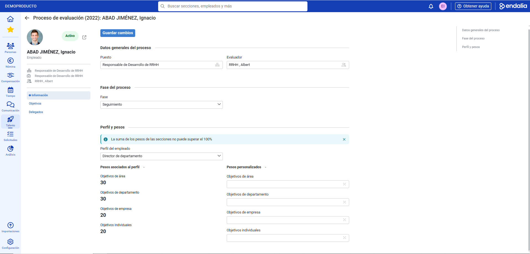
Task: Select the Objetivos tab
Action: coord(35,103)
